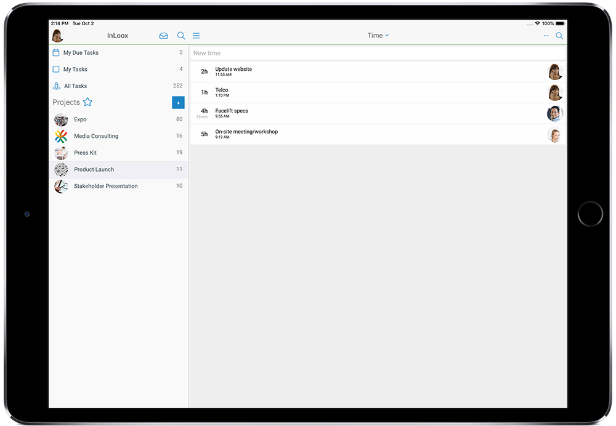Click the Press Kit project thumbnail
This screenshot has height=426, width=616.
pyautogui.click(x=61, y=153)
